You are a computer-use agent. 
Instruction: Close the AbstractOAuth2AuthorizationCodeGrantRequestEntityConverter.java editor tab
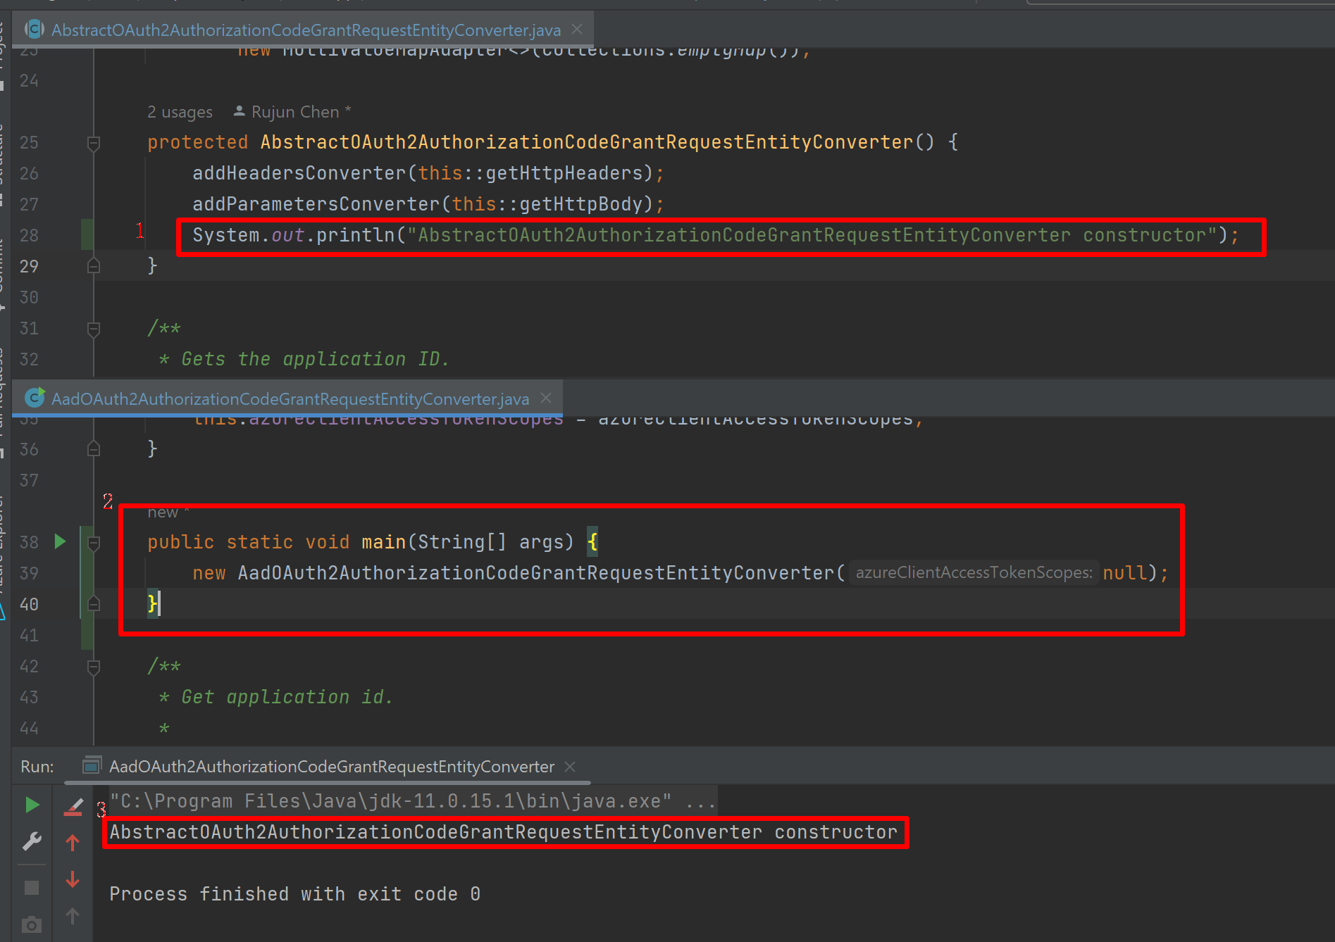coord(577,30)
